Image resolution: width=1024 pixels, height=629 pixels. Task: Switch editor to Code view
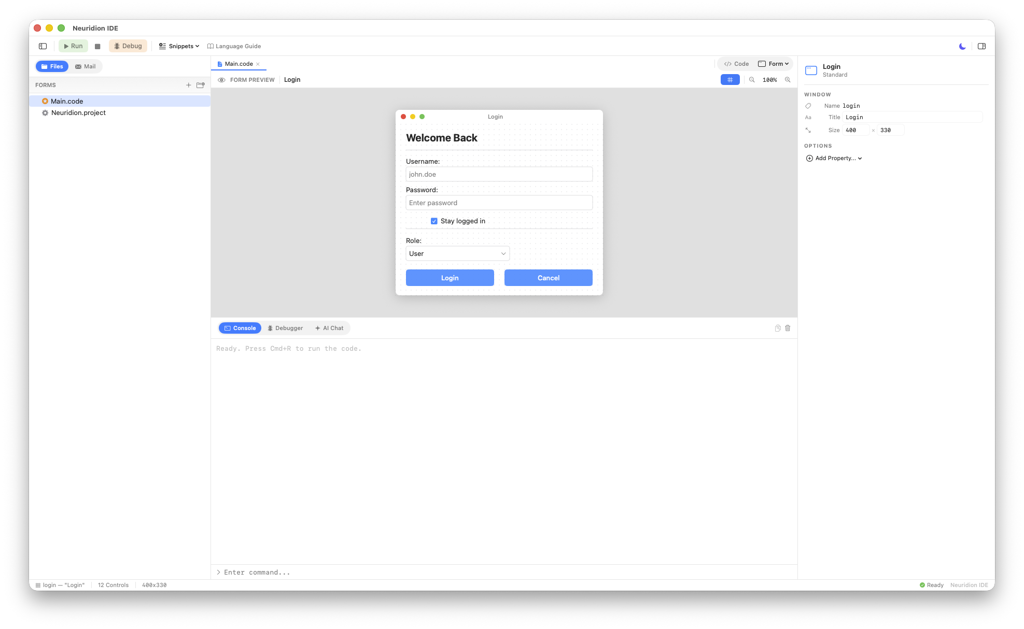click(735, 63)
